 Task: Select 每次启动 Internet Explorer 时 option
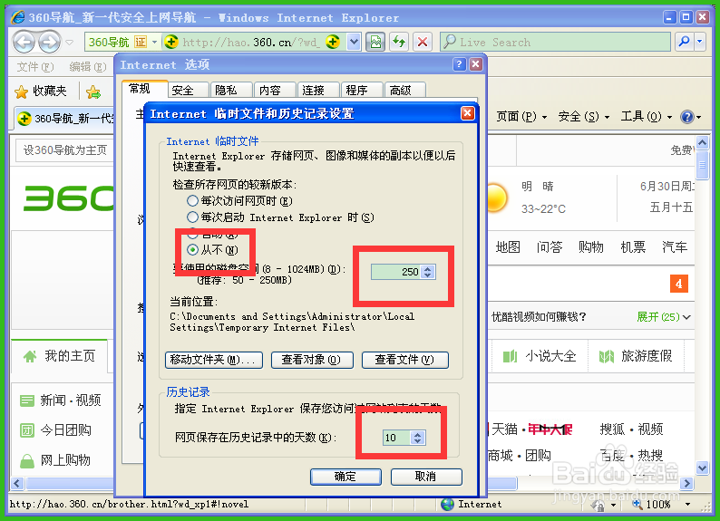[x=193, y=217]
